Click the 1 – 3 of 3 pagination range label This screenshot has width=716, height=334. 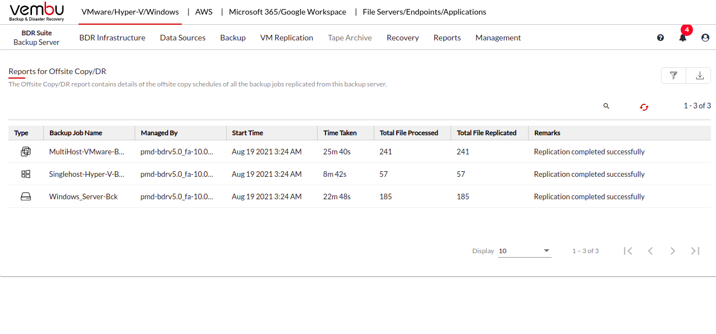point(585,251)
